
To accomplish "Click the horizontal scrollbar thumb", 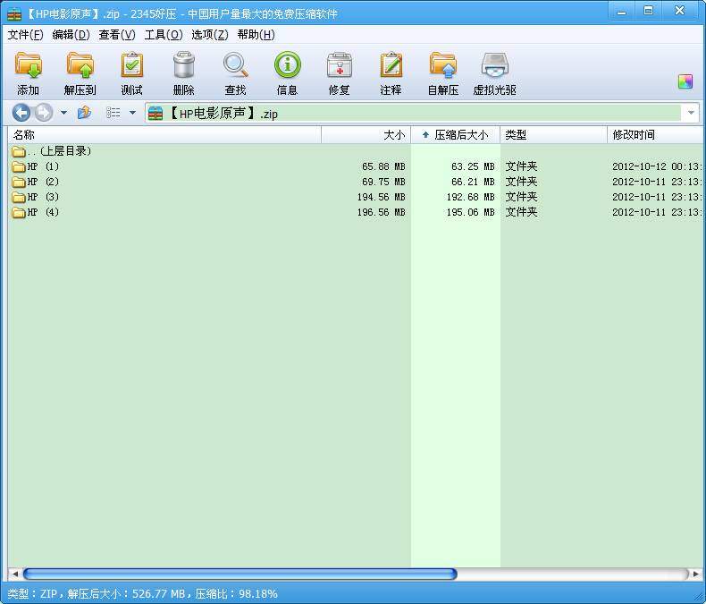I will (x=240, y=574).
